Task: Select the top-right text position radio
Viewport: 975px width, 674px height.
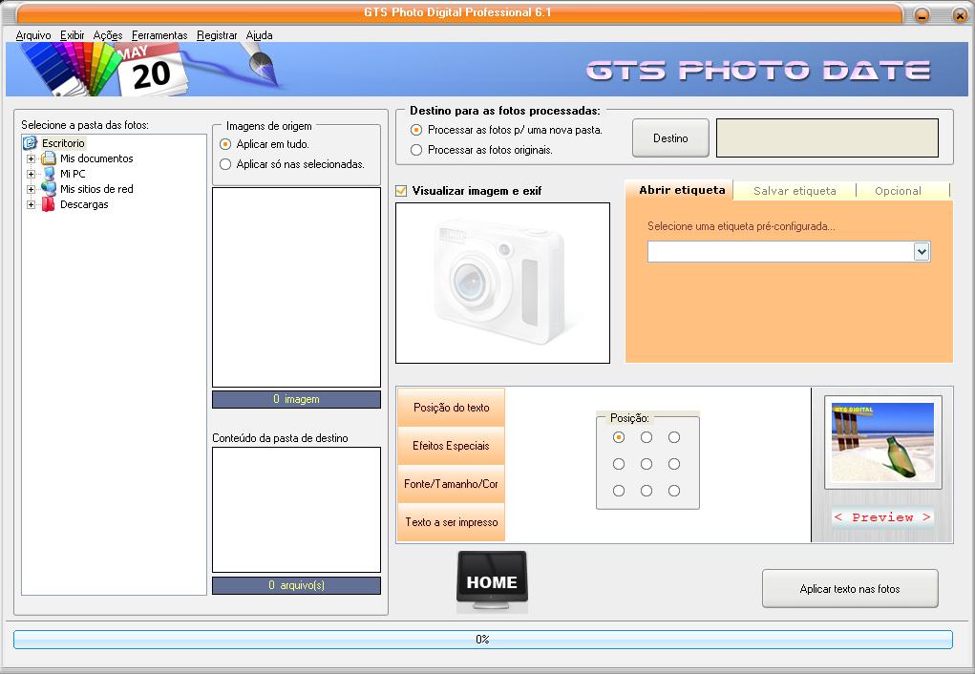Action: pos(674,438)
